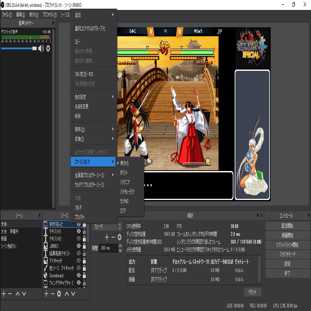Remove the selected scene with the minus icon
The width and height of the screenshot is (311, 311).
click(x=10, y=294)
